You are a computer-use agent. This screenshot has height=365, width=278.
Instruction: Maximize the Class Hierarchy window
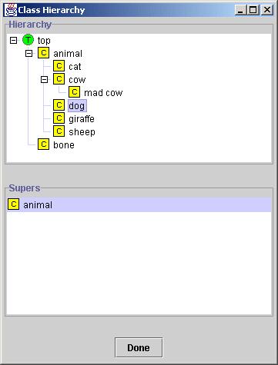pyautogui.click(x=253, y=10)
